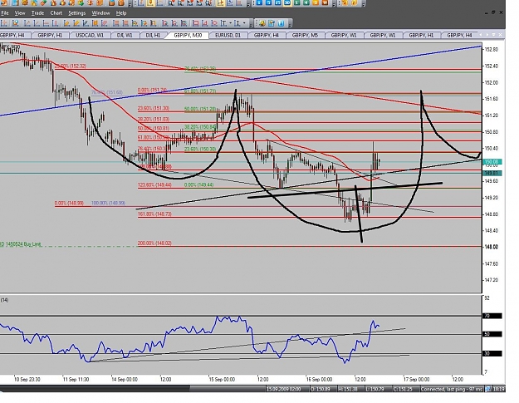This screenshot has height=403, width=519.
Task: Open the chart tab list dropdown arrow
Action: click(493, 34)
